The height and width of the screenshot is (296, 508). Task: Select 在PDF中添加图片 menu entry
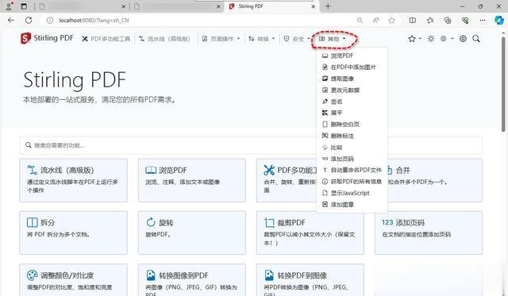pos(352,67)
